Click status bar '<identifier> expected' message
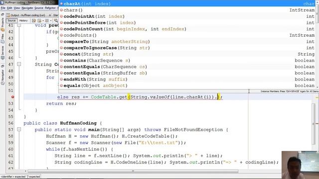Image resolution: width=319 pixels, height=179 pixels. click(20, 177)
